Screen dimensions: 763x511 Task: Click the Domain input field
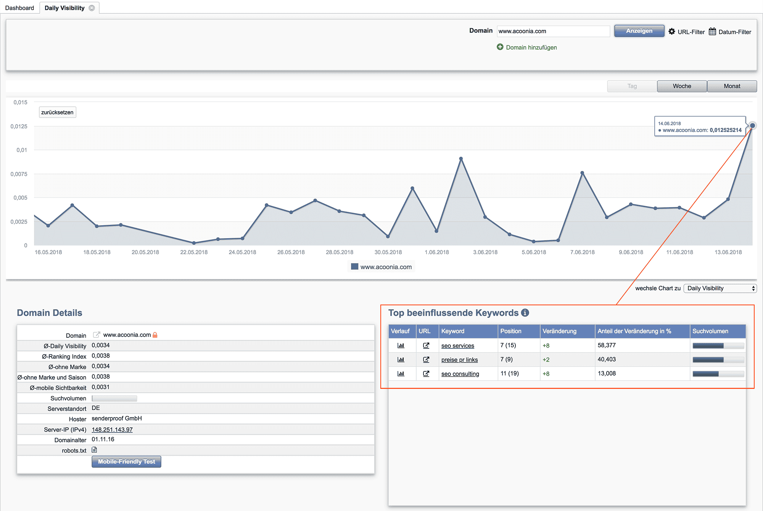(x=553, y=31)
